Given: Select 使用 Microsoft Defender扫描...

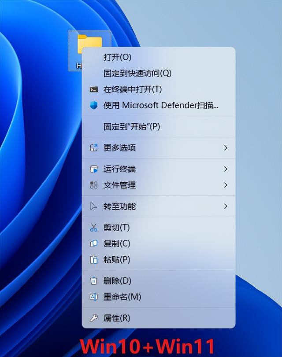Looking at the screenshot, I should click(159, 105).
